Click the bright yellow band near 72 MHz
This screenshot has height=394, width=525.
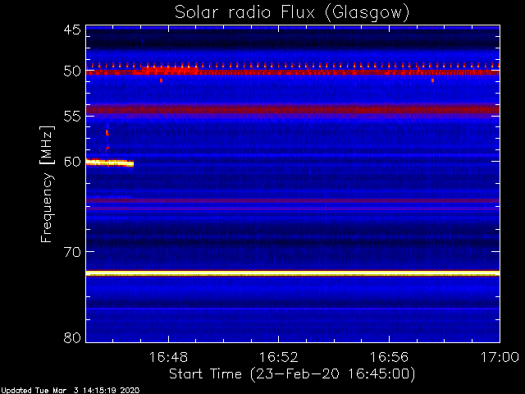point(293,273)
